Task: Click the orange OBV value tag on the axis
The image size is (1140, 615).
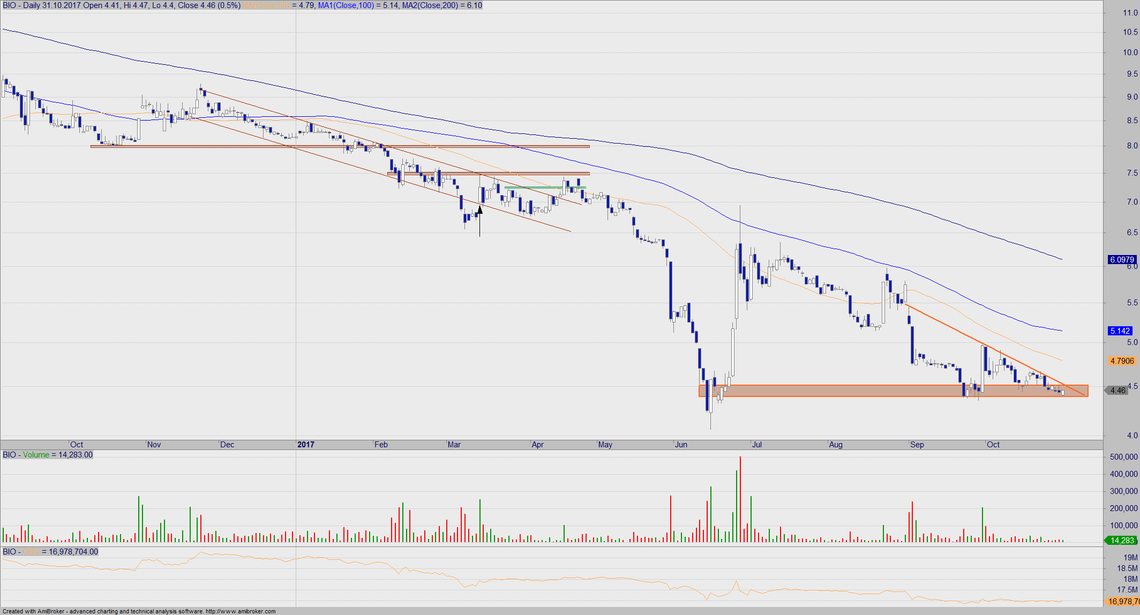Action: tap(1122, 602)
